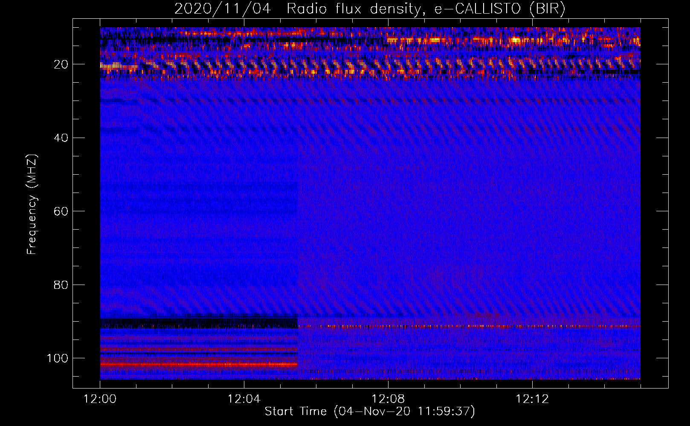Click the 60 MHz frequency tick label
The image size is (690, 426).
tap(61, 211)
